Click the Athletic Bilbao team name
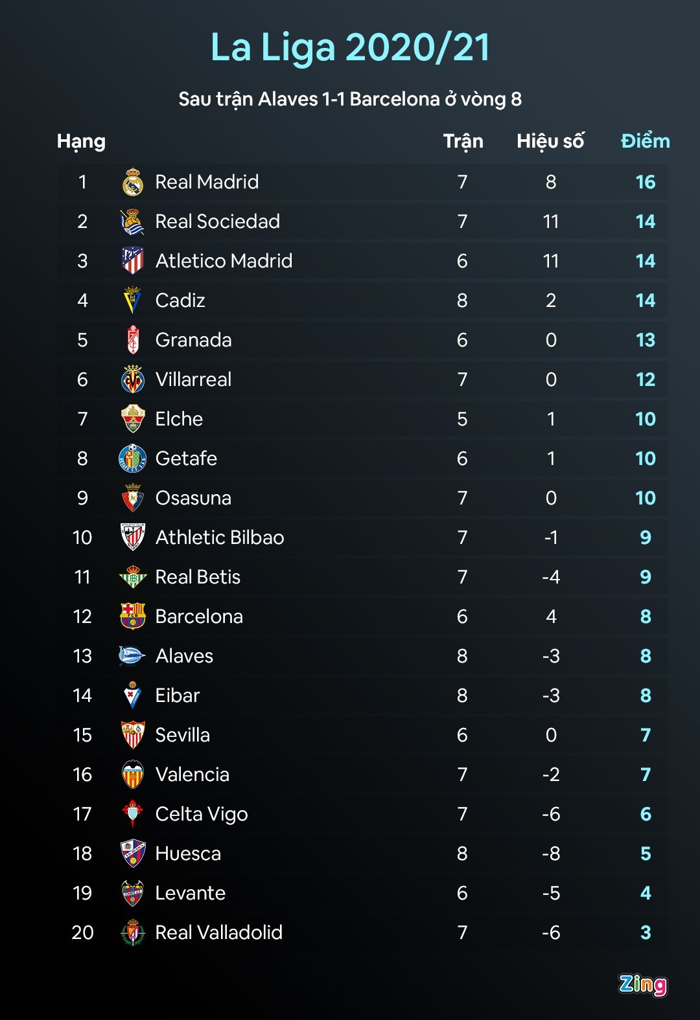 click(x=220, y=538)
